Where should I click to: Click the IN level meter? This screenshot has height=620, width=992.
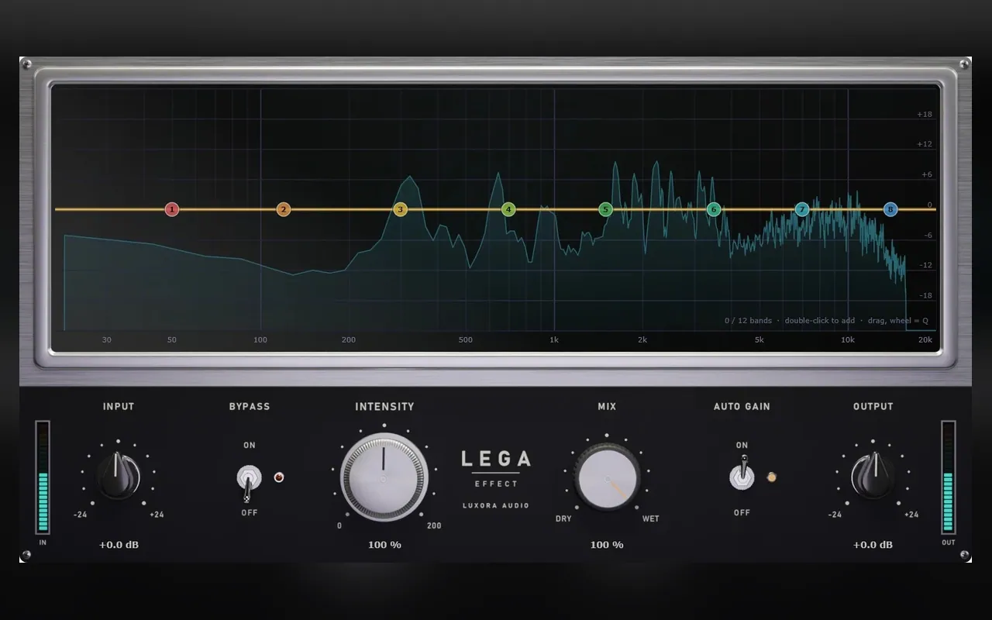tap(43, 477)
